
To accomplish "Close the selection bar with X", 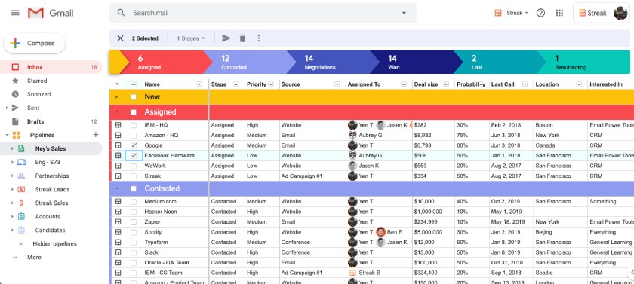I will pos(120,38).
